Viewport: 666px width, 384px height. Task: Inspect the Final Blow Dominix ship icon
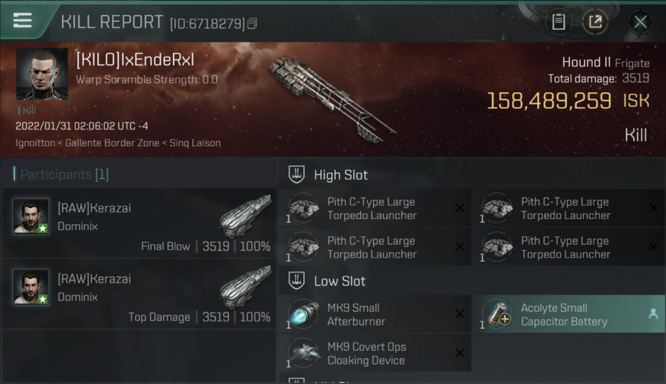point(245,216)
